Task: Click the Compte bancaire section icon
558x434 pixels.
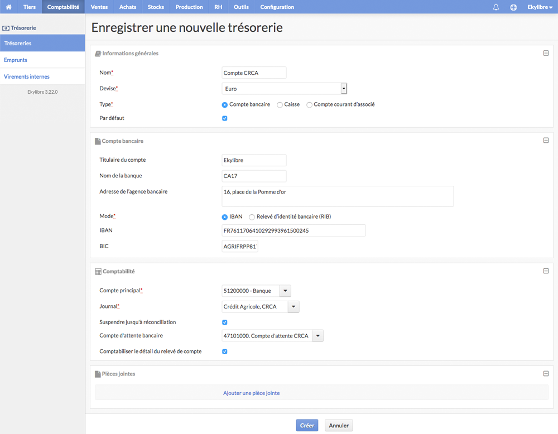Action: coord(98,141)
